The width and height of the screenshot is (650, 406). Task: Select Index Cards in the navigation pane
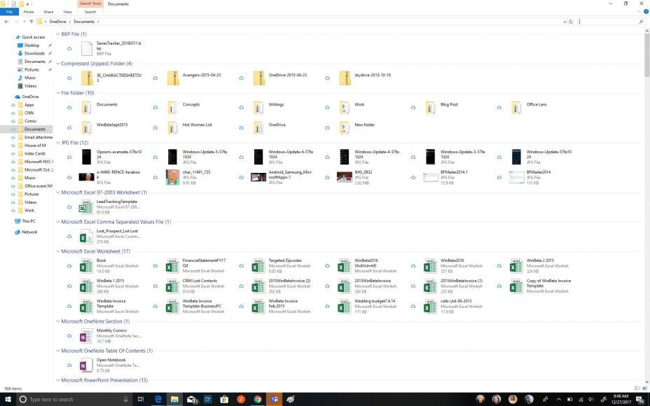(x=35, y=153)
